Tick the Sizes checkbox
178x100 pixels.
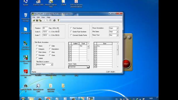[x=50, y=55]
